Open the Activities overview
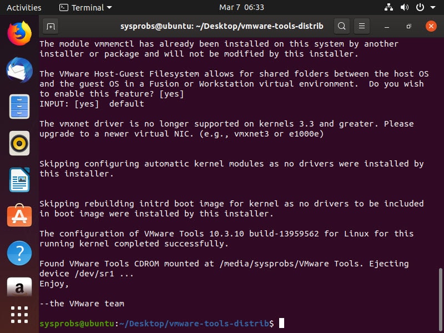Viewport: 444px width, 333px height. coord(24,7)
